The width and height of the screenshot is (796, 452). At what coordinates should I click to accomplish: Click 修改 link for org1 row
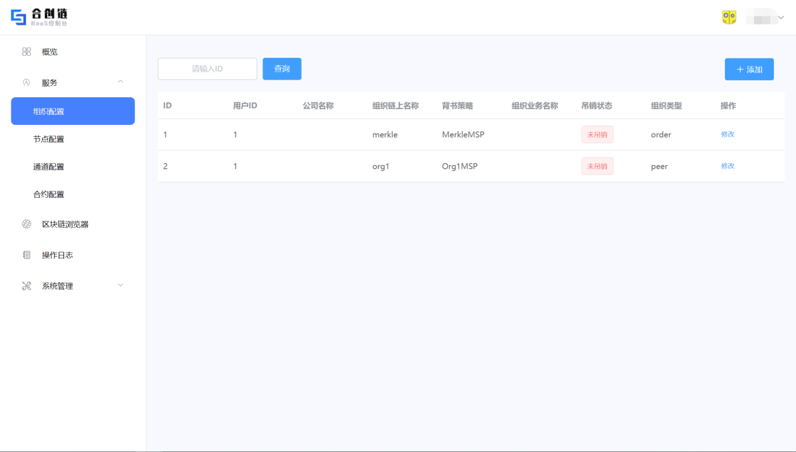click(x=728, y=166)
